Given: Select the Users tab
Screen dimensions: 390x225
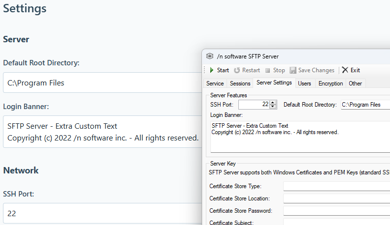Looking at the screenshot, I should tap(304, 84).
